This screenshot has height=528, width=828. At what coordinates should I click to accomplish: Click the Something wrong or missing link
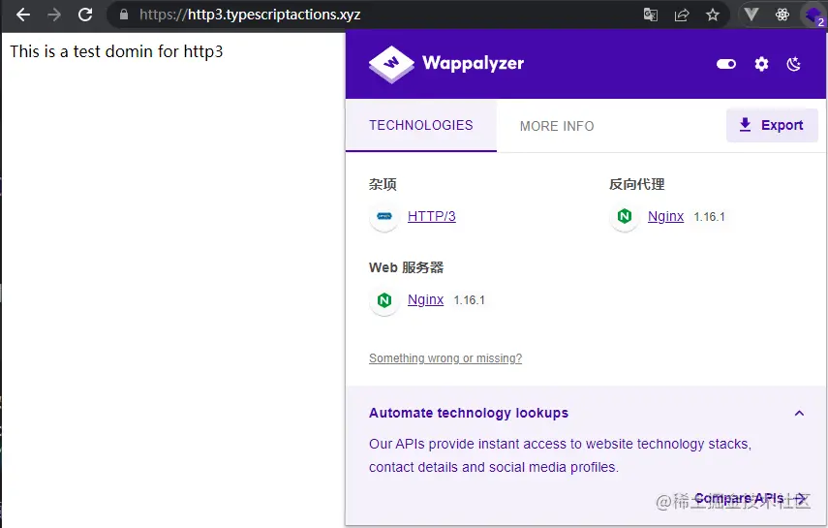point(445,358)
